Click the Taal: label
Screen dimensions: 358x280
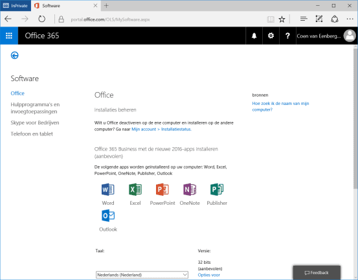pyautogui.click(x=100, y=251)
